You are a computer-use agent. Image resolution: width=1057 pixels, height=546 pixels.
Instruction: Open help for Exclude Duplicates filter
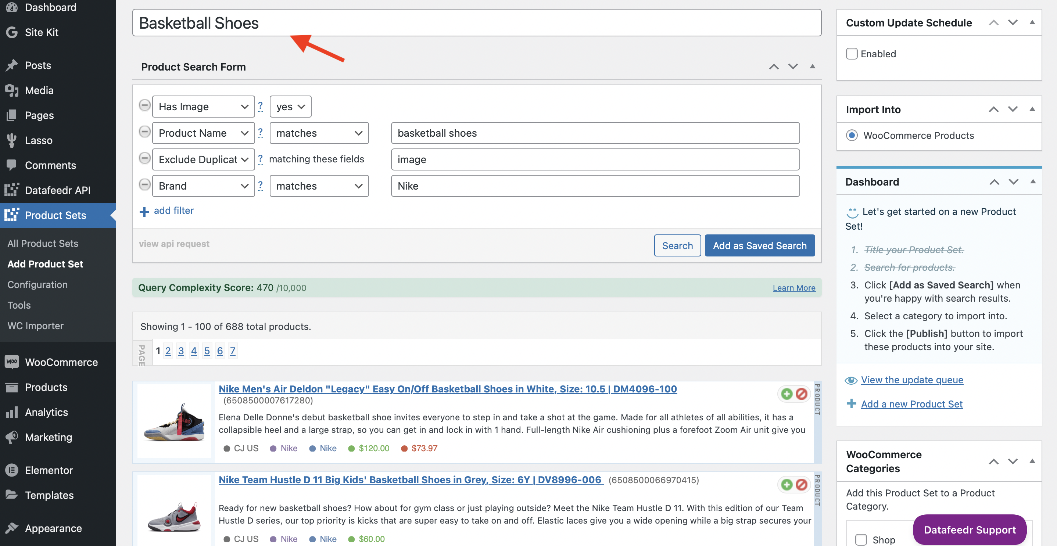point(260,159)
